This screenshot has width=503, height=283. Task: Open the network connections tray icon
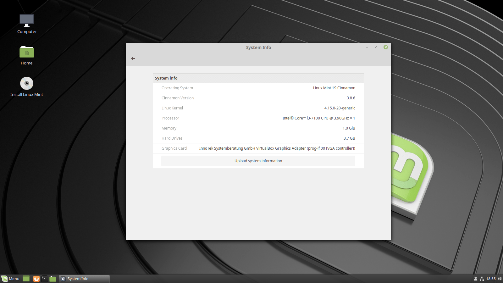point(482,279)
